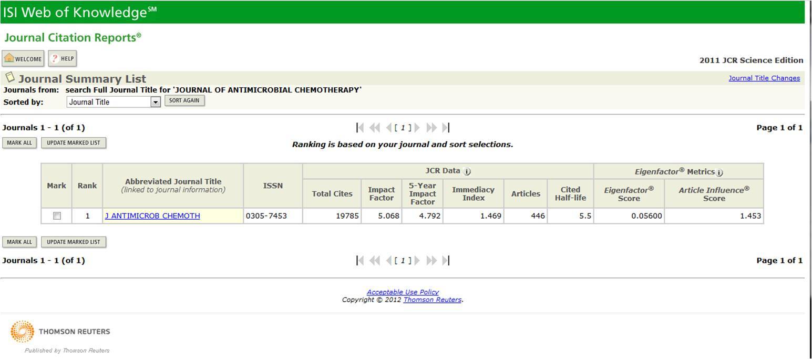The width and height of the screenshot is (812, 359).
Task: Click the Eigenfactor Score column header
Action: pos(629,193)
